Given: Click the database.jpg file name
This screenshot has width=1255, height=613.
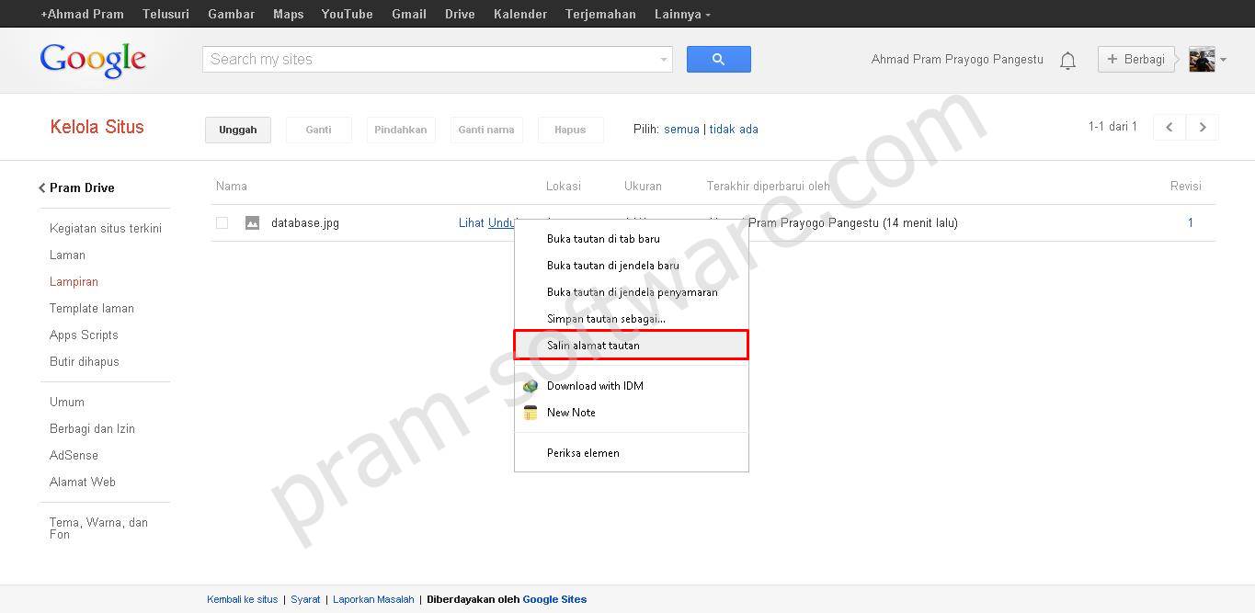Looking at the screenshot, I should (x=305, y=222).
